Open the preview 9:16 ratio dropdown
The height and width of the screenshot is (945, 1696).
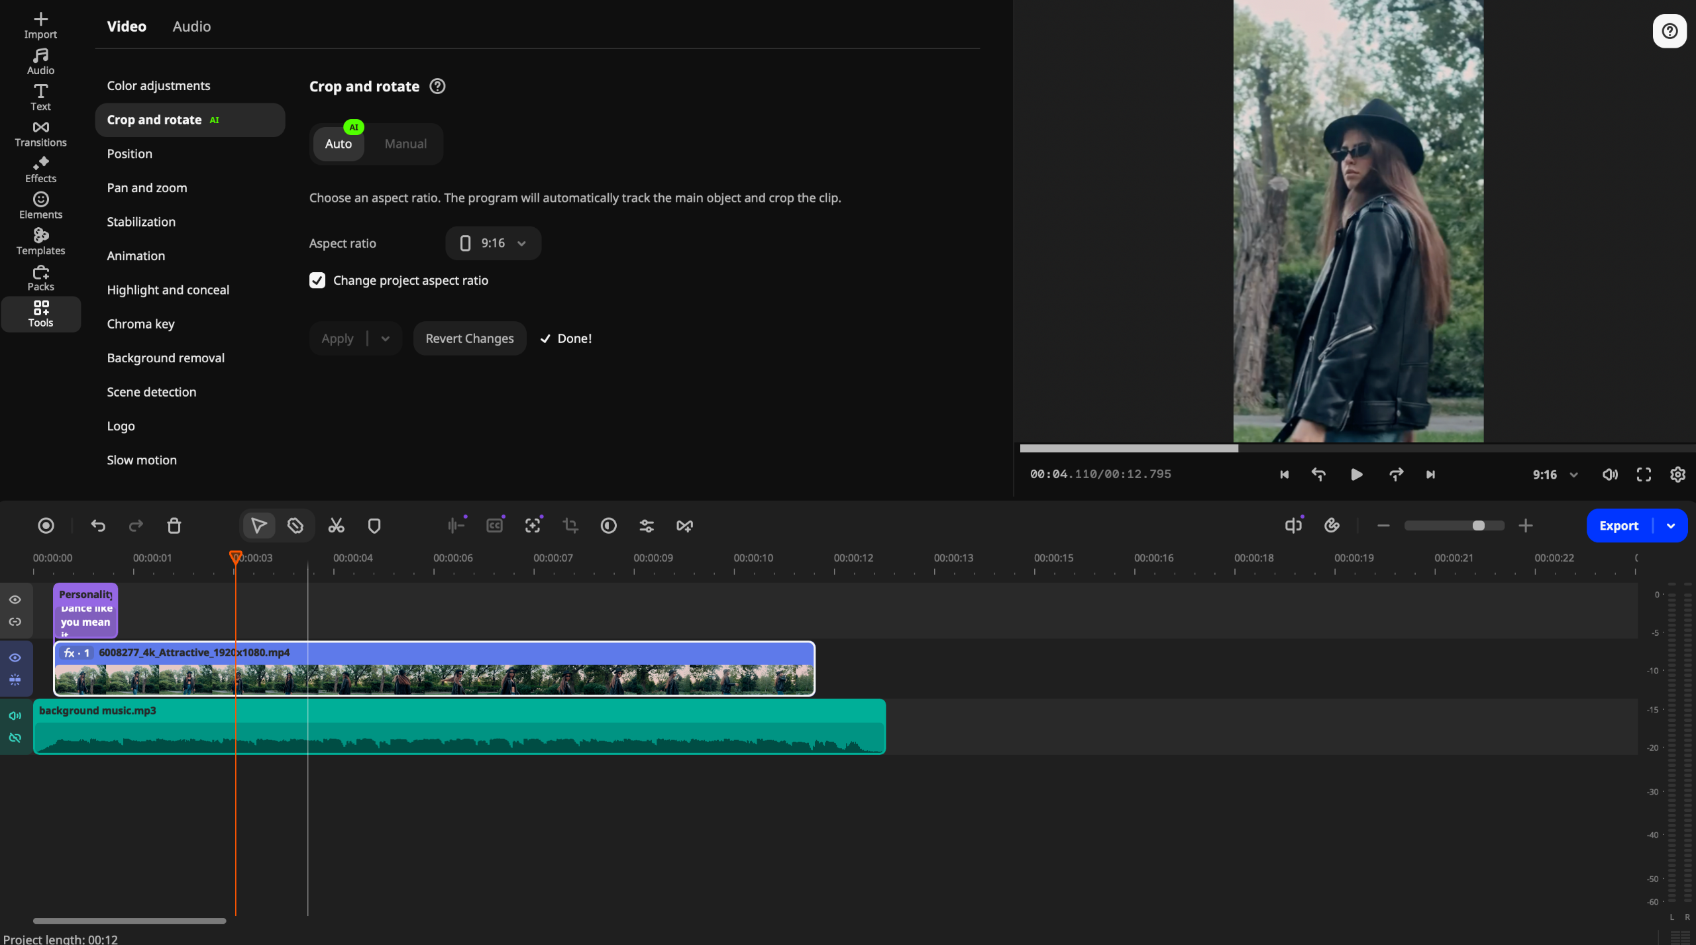click(x=1555, y=475)
